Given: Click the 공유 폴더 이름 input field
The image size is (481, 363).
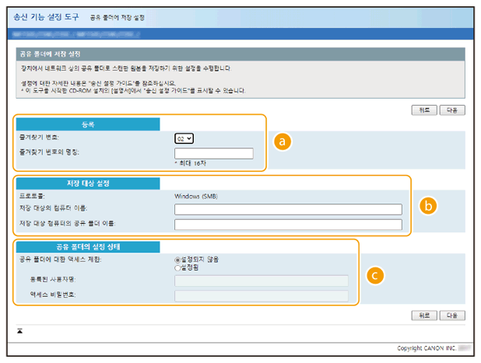Looking at the screenshot, I should click(288, 224).
